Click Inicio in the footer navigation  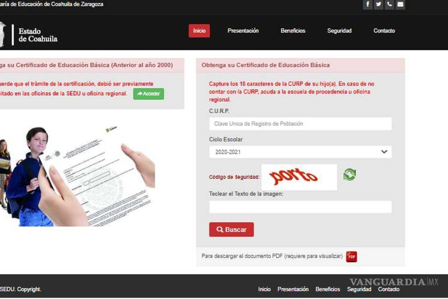pyautogui.click(x=264, y=289)
